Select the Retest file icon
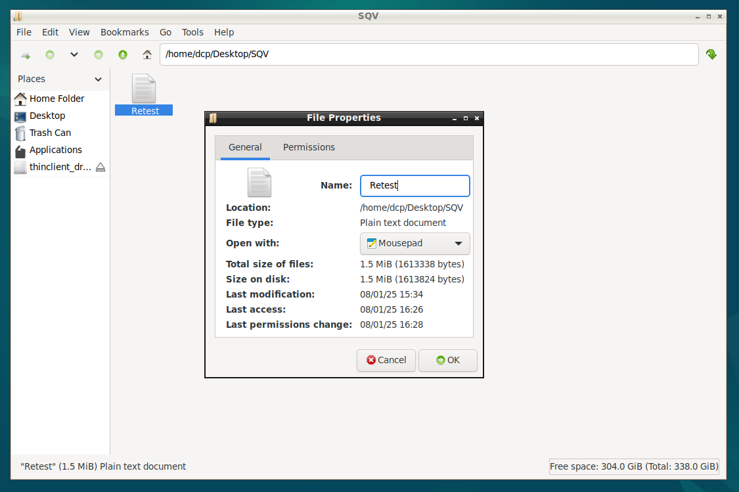The width and height of the screenshot is (739, 492). click(144, 89)
